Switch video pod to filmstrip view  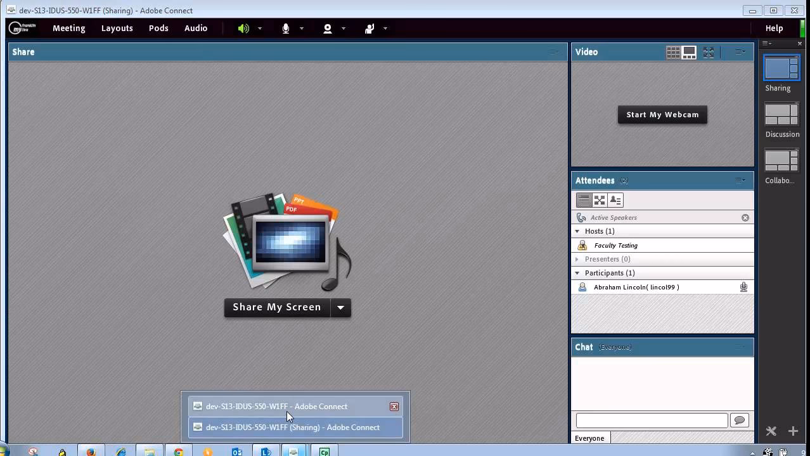pyautogui.click(x=690, y=53)
